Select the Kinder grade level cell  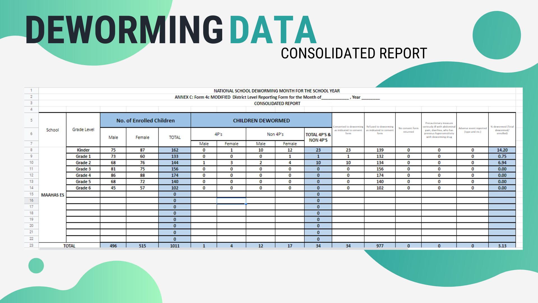tap(83, 150)
